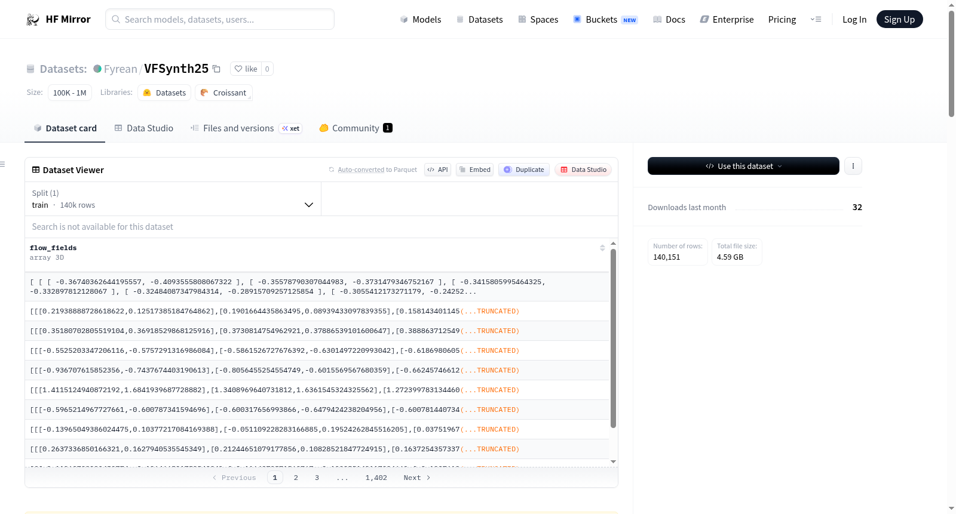Open the Docs page
The height and width of the screenshot is (514, 956).
click(669, 20)
